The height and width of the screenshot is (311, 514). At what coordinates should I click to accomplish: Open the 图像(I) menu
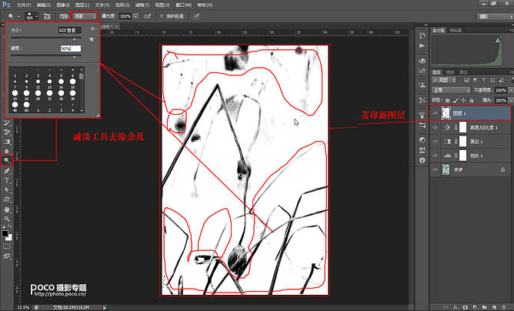(62, 5)
